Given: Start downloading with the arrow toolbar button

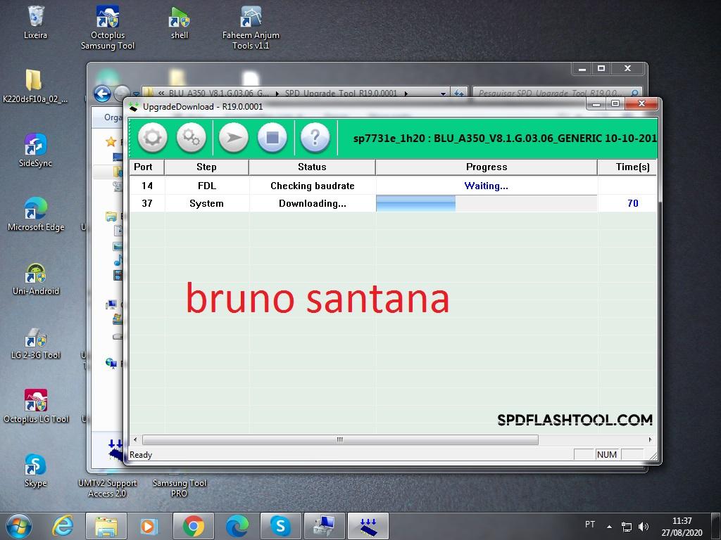Looking at the screenshot, I should click(234, 137).
